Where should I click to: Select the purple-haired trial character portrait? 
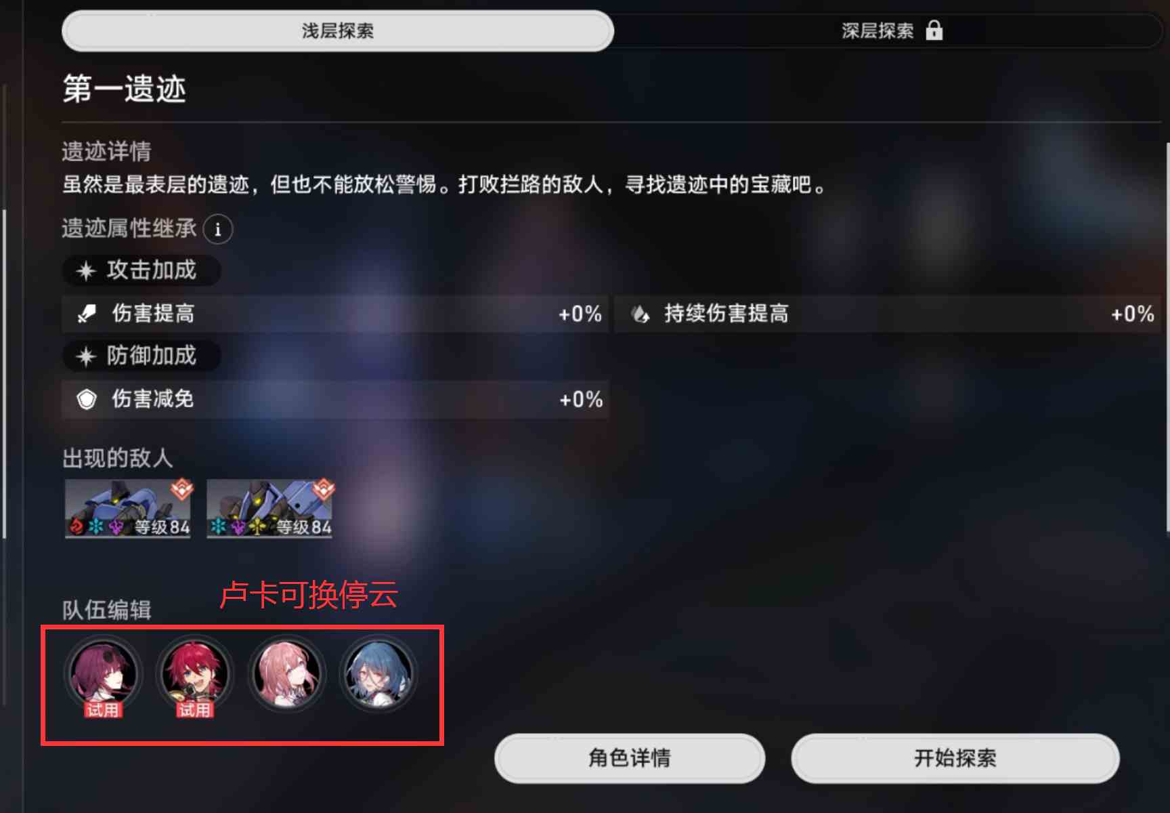[104, 675]
